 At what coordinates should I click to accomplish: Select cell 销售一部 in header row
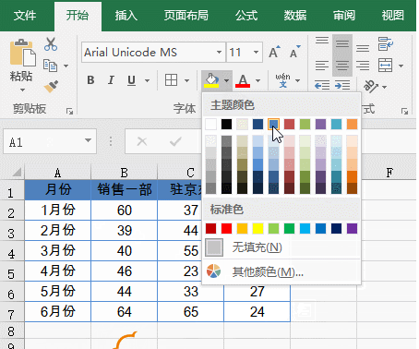coord(125,189)
